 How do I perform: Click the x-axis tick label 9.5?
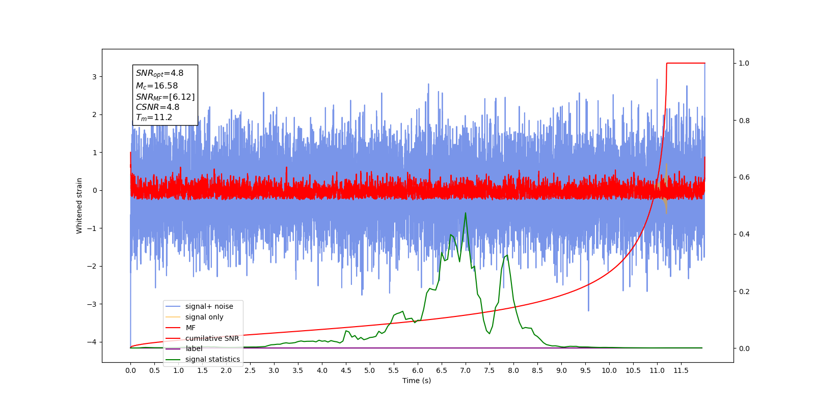tap(585, 370)
